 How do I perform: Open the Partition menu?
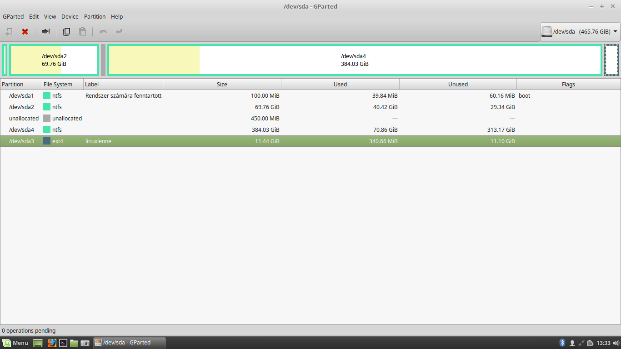pos(95,16)
